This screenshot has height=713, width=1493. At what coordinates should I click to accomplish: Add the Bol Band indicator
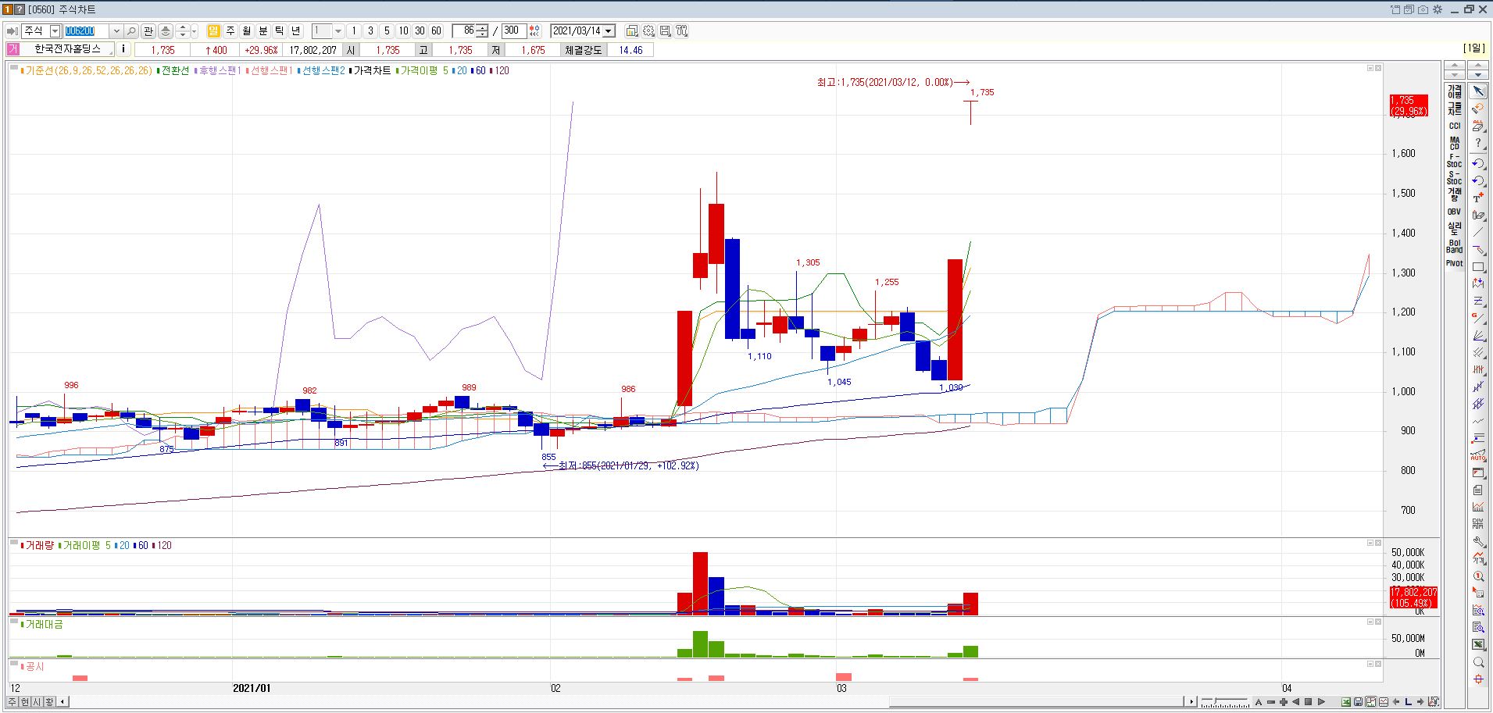click(x=1454, y=246)
